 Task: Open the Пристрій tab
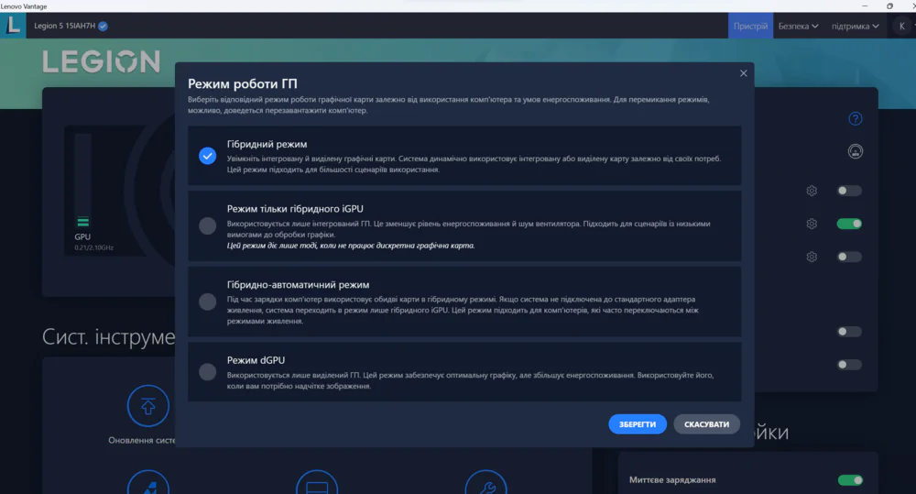click(x=750, y=26)
